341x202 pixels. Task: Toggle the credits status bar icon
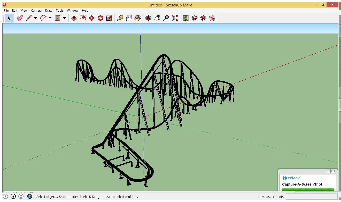coord(13,197)
